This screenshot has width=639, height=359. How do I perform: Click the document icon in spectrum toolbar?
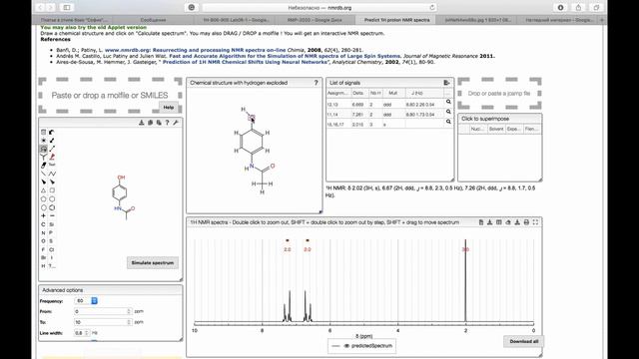[x=481, y=222]
